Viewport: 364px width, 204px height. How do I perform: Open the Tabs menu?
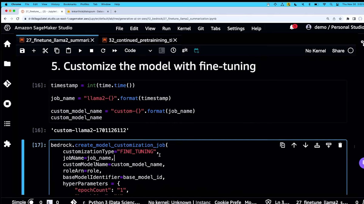(x=216, y=28)
